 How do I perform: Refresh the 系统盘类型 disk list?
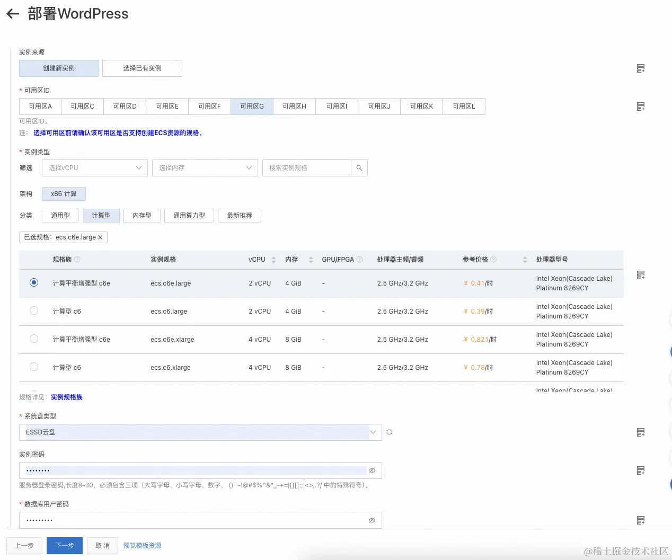(x=389, y=432)
